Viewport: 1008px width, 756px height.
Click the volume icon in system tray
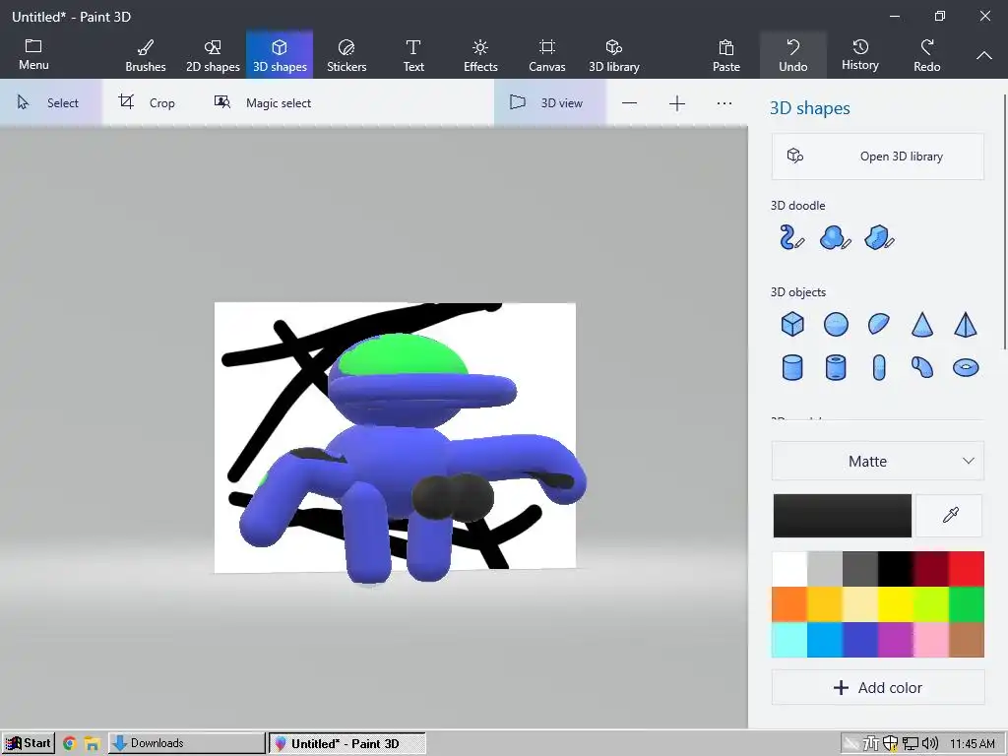tap(929, 744)
